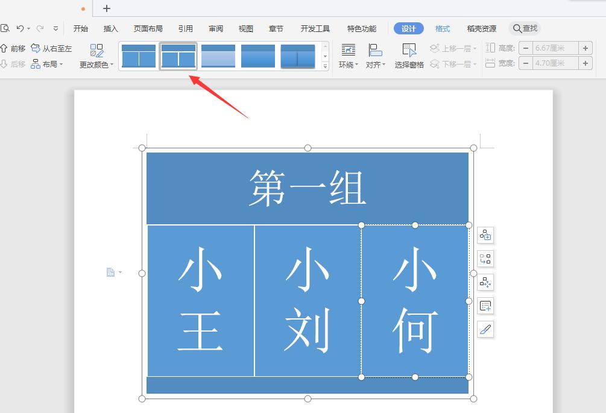The width and height of the screenshot is (606, 413).
Task: Switch to the 格式 tab
Action: (442, 28)
